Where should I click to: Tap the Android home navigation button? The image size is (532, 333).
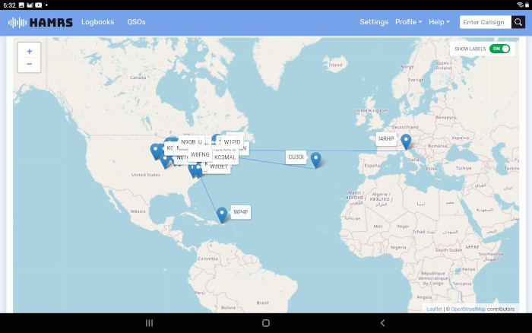(x=266, y=323)
